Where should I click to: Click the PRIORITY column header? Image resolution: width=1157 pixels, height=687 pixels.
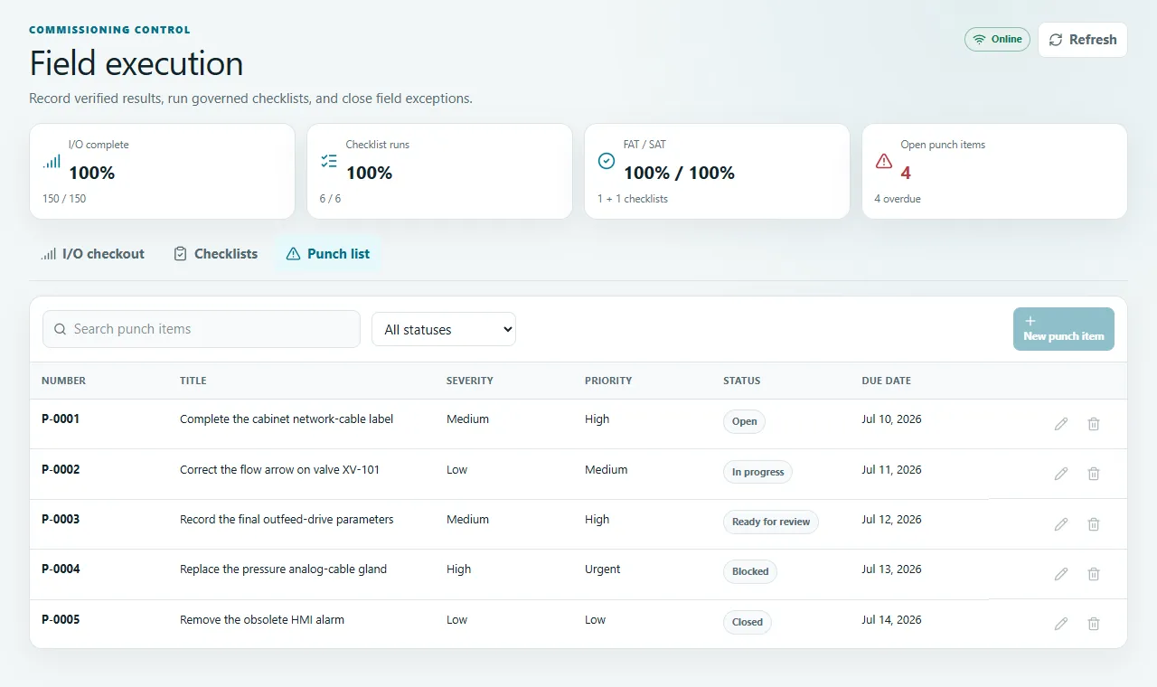click(x=608, y=381)
